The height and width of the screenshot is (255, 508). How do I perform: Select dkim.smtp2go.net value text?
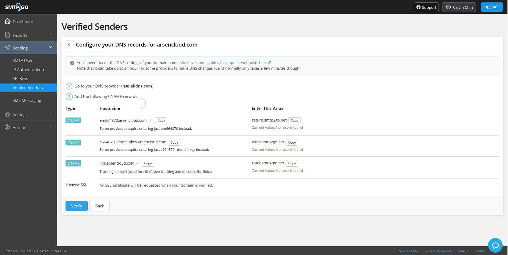click(x=268, y=142)
